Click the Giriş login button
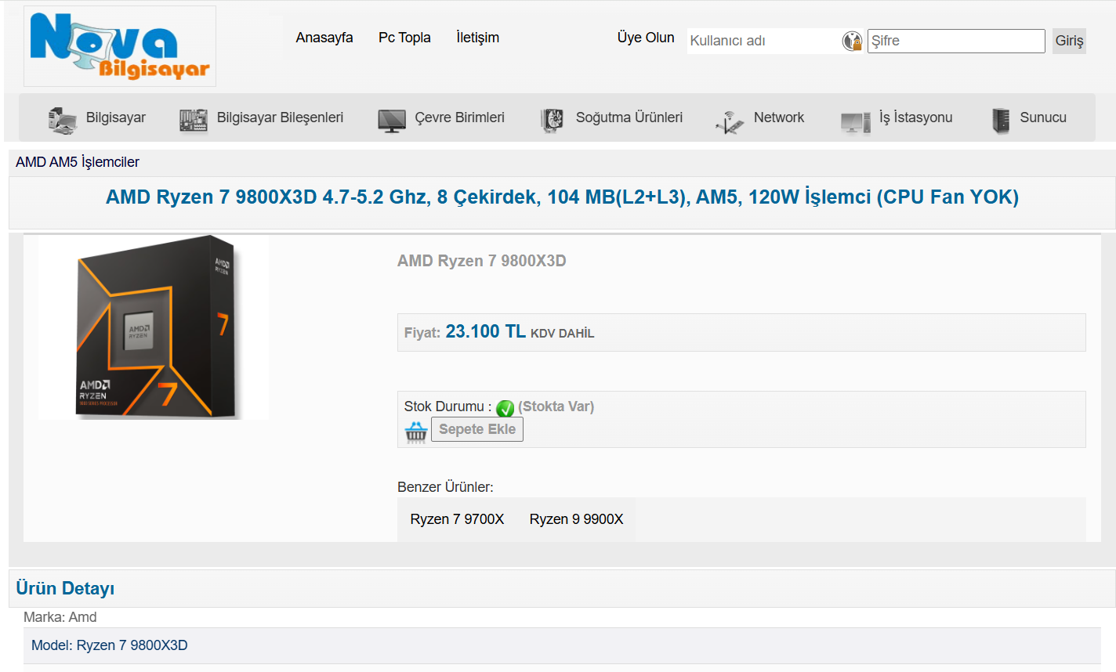 click(x=1069, y=41)
